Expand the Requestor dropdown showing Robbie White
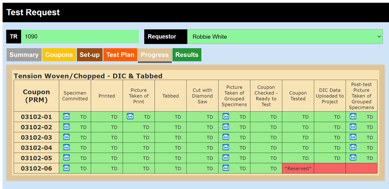389x189 pixels. point(285,37)
